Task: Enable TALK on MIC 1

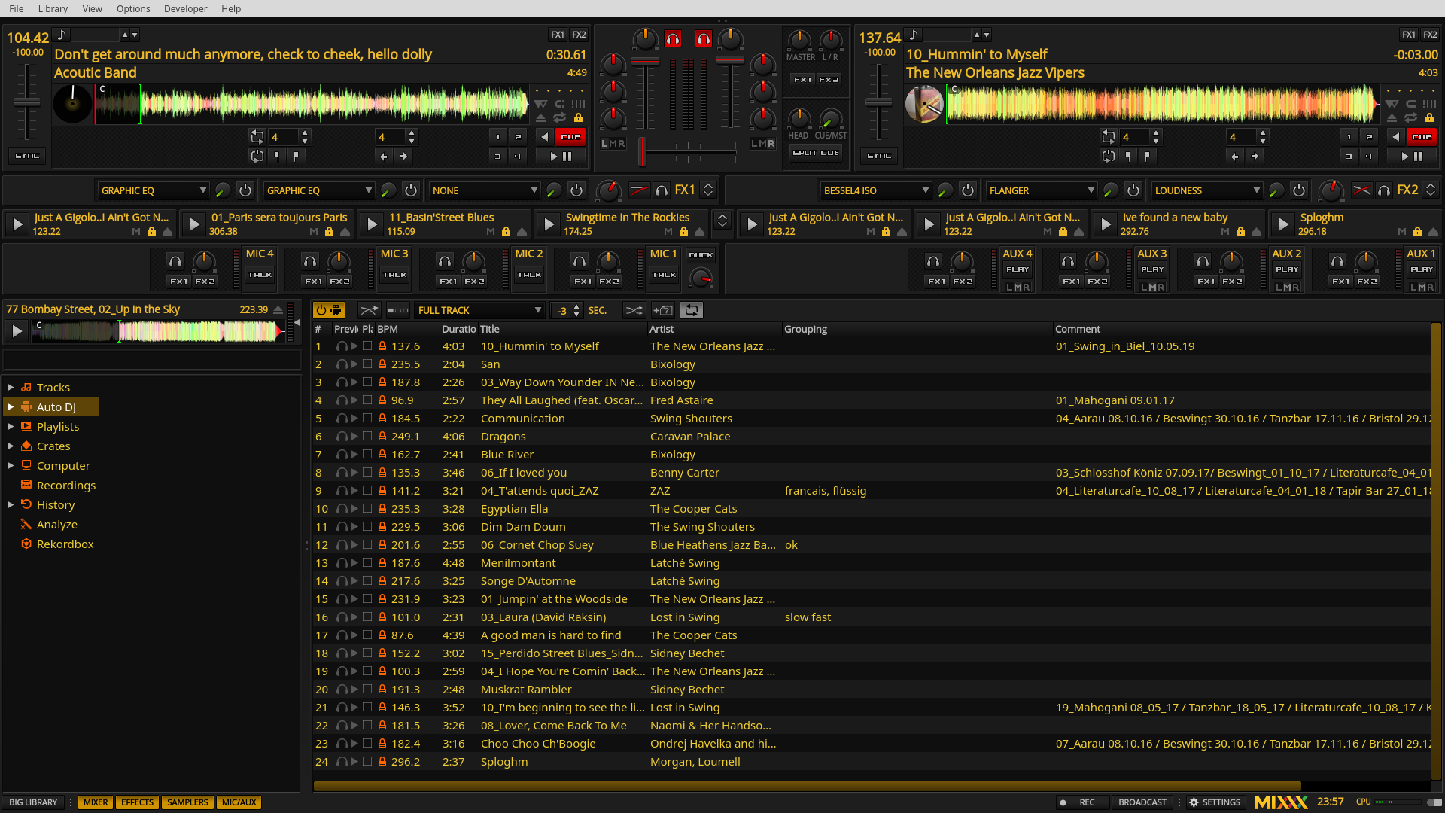Action: (664, 275)
